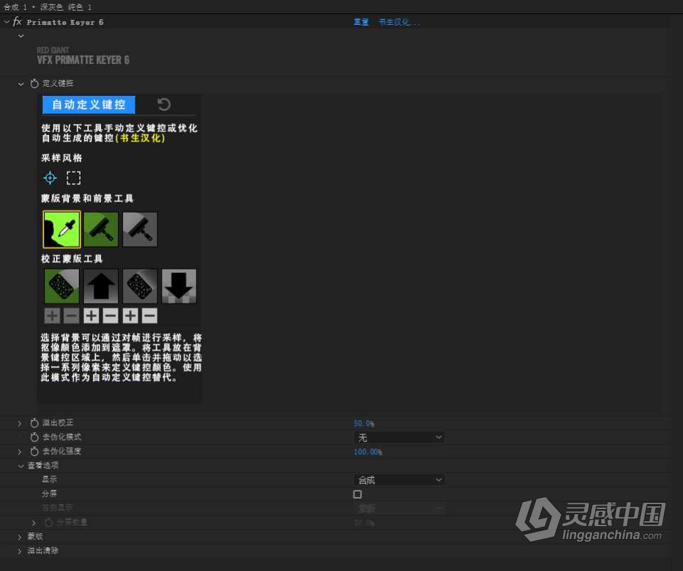Select the down-arrow matte correction tool

coord(179,286)
